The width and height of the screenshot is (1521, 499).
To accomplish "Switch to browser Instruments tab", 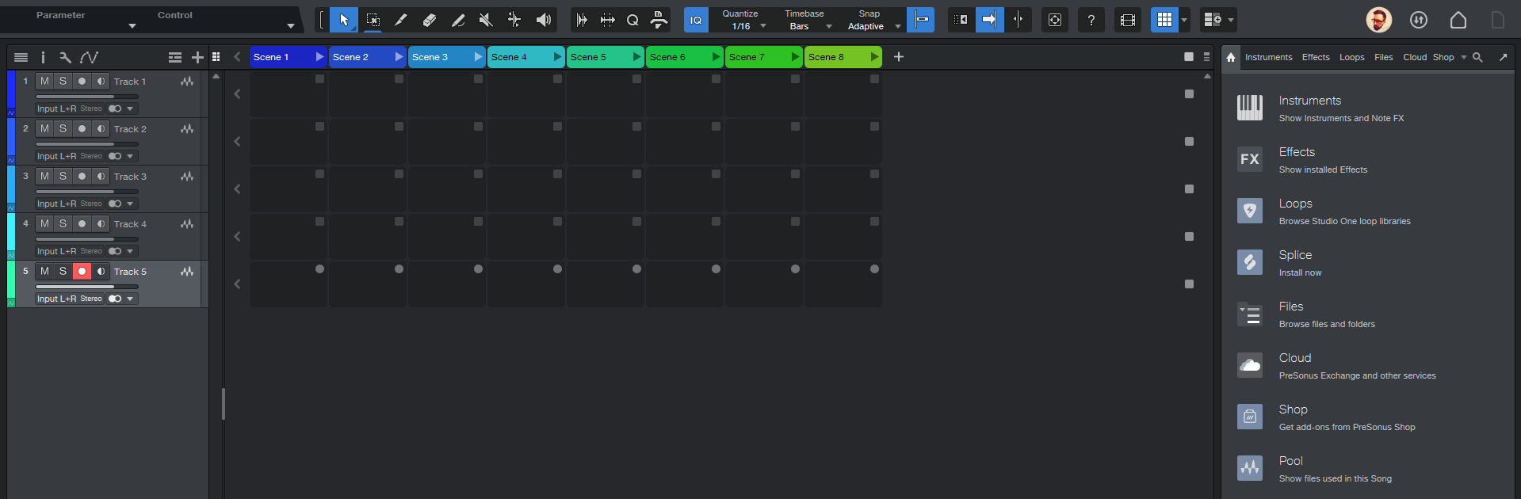I will point(1268,57).
